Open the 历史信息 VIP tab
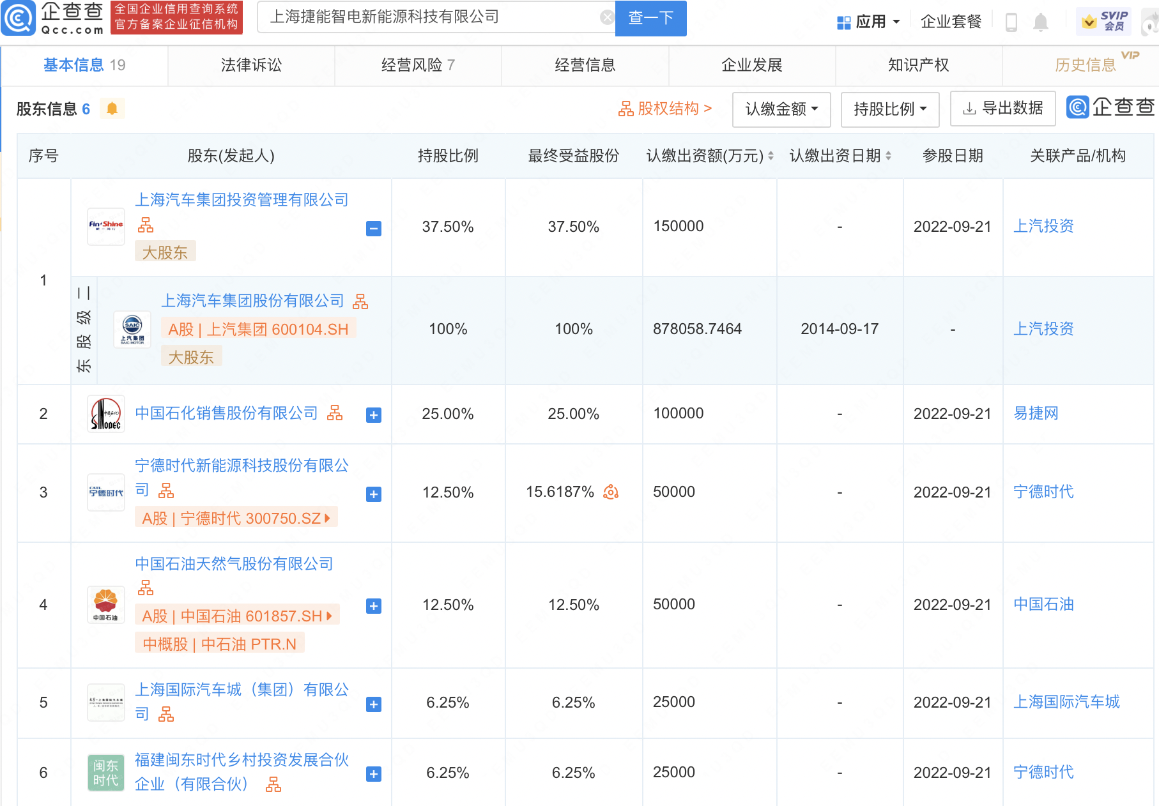1159x806 pixels. (1085, 65)
